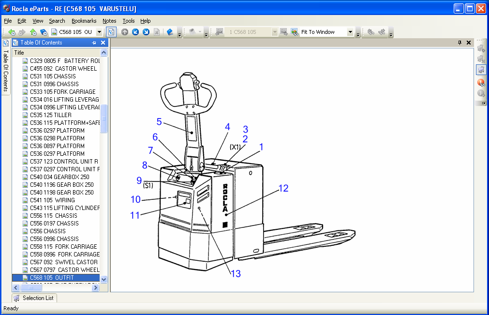Viewport: 489px width, 315px height.
Task: Toggle the pin on the image viewer panel
Action: point(459,43)
